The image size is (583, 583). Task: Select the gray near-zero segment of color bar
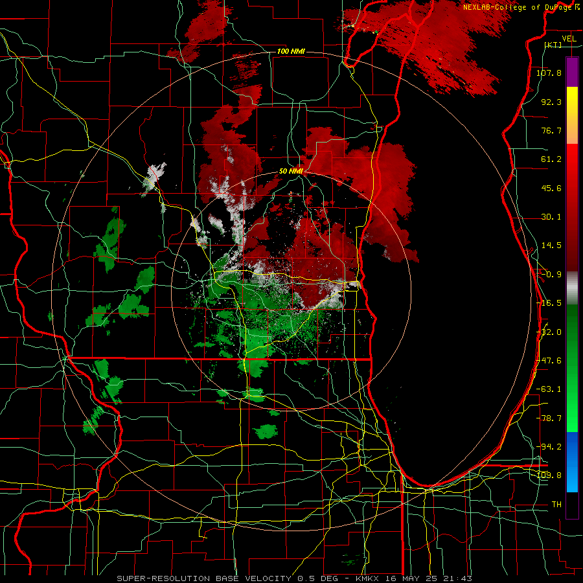572,288
